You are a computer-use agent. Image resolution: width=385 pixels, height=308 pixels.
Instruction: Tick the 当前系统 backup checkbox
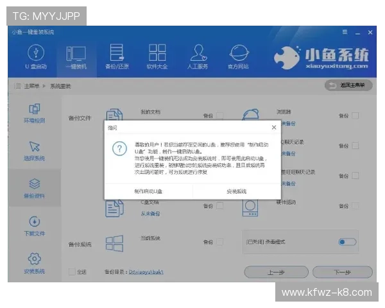[x=220, y=242]
